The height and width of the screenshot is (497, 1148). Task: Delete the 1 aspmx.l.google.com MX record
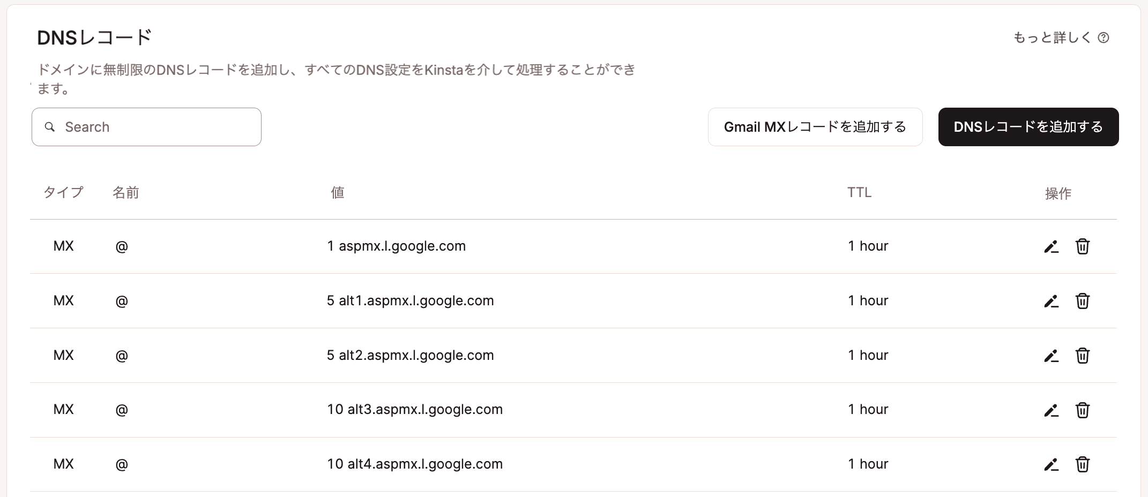1083,247
